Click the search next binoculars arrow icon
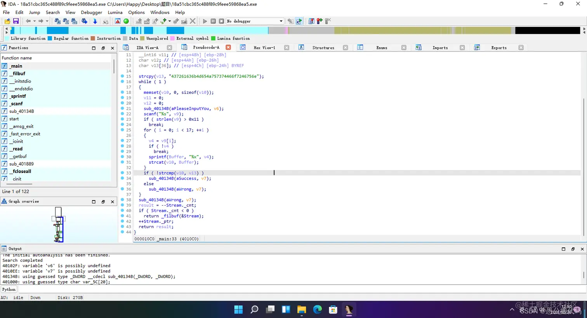Viewport: 587px width, 318px height. (84, 21)
